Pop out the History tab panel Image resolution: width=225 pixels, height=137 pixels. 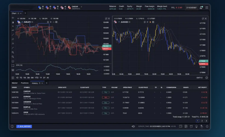point(40,83)
